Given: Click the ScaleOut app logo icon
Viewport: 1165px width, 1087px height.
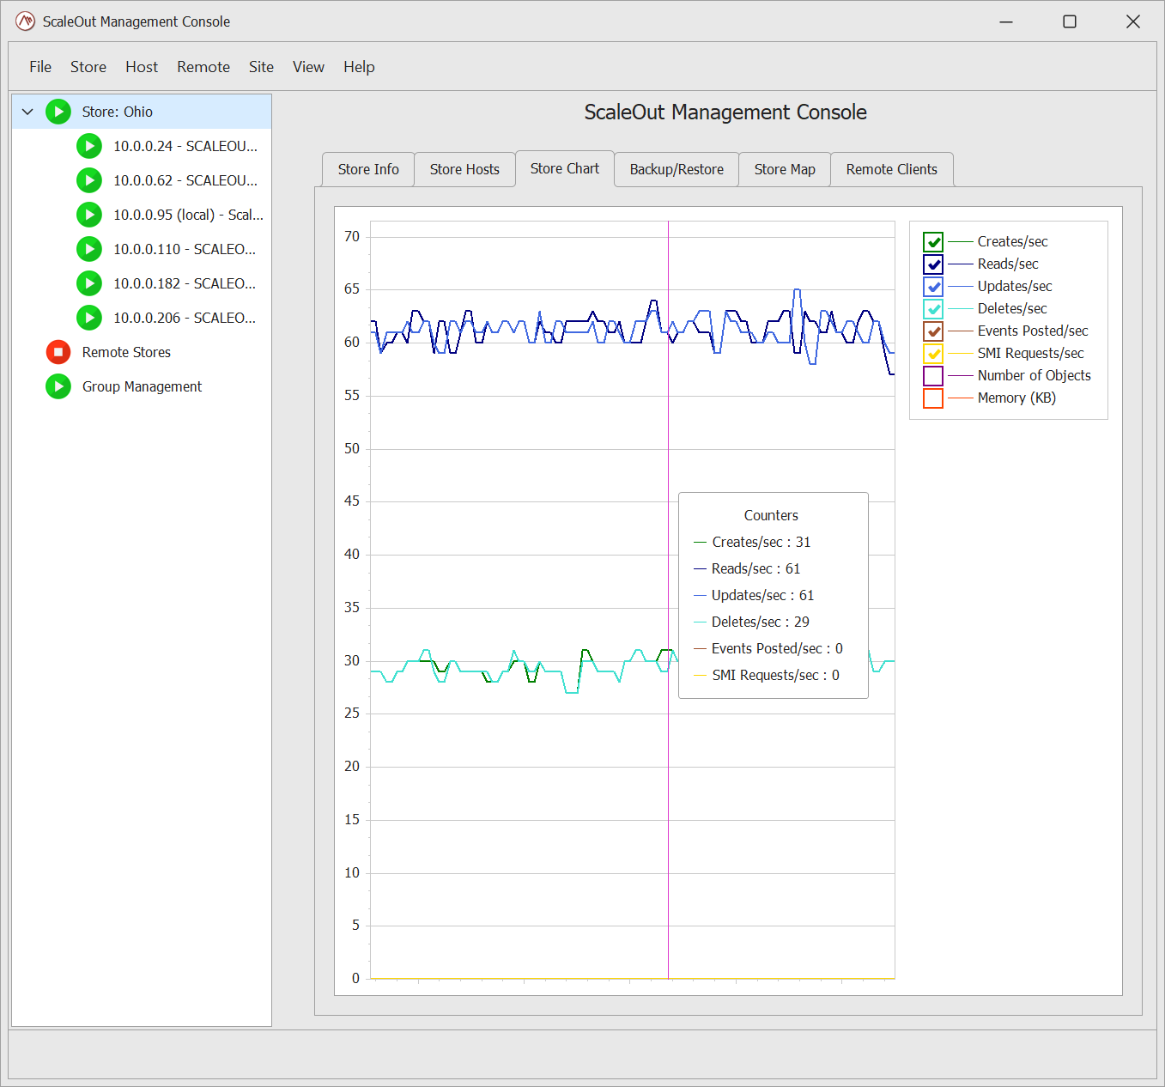Looking at the screenshot, I should 26,21.
